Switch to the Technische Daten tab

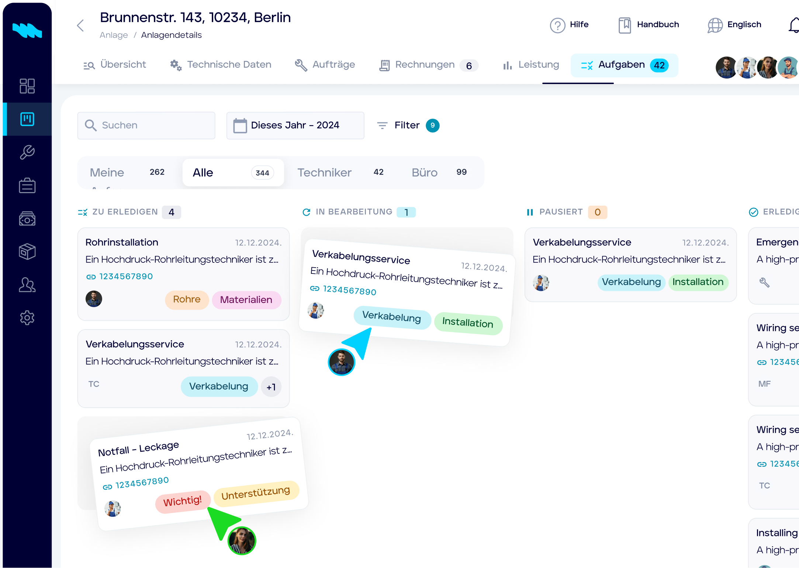tap(221, 65)
